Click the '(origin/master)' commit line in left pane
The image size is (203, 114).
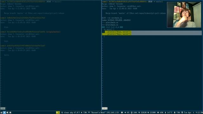(x=30, y=32)
